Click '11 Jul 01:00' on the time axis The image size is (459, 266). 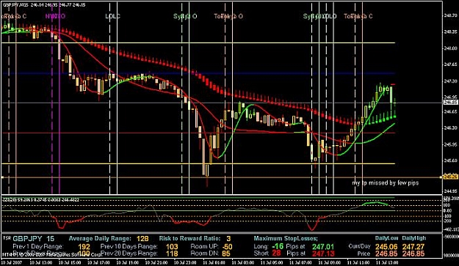pos(213,262)
